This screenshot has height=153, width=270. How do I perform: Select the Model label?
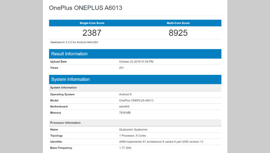(x=54, y=100)
